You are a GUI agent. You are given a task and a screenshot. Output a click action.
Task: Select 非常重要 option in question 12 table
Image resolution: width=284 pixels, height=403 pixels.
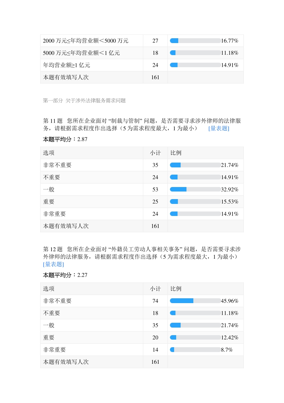click(54, 350)
